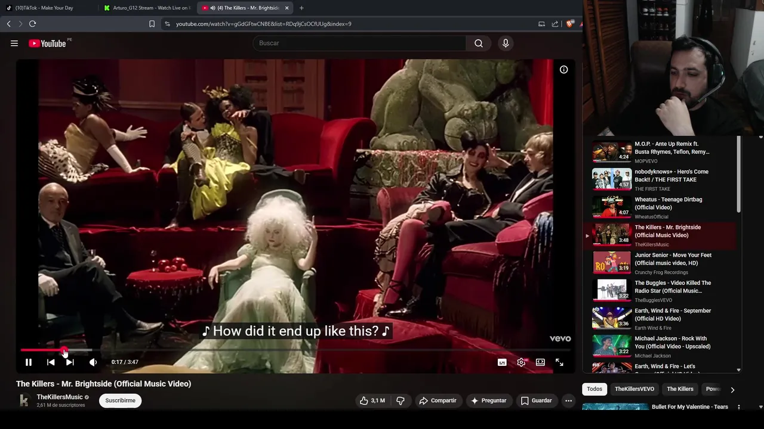Open site settings icon in address bar

167,24
